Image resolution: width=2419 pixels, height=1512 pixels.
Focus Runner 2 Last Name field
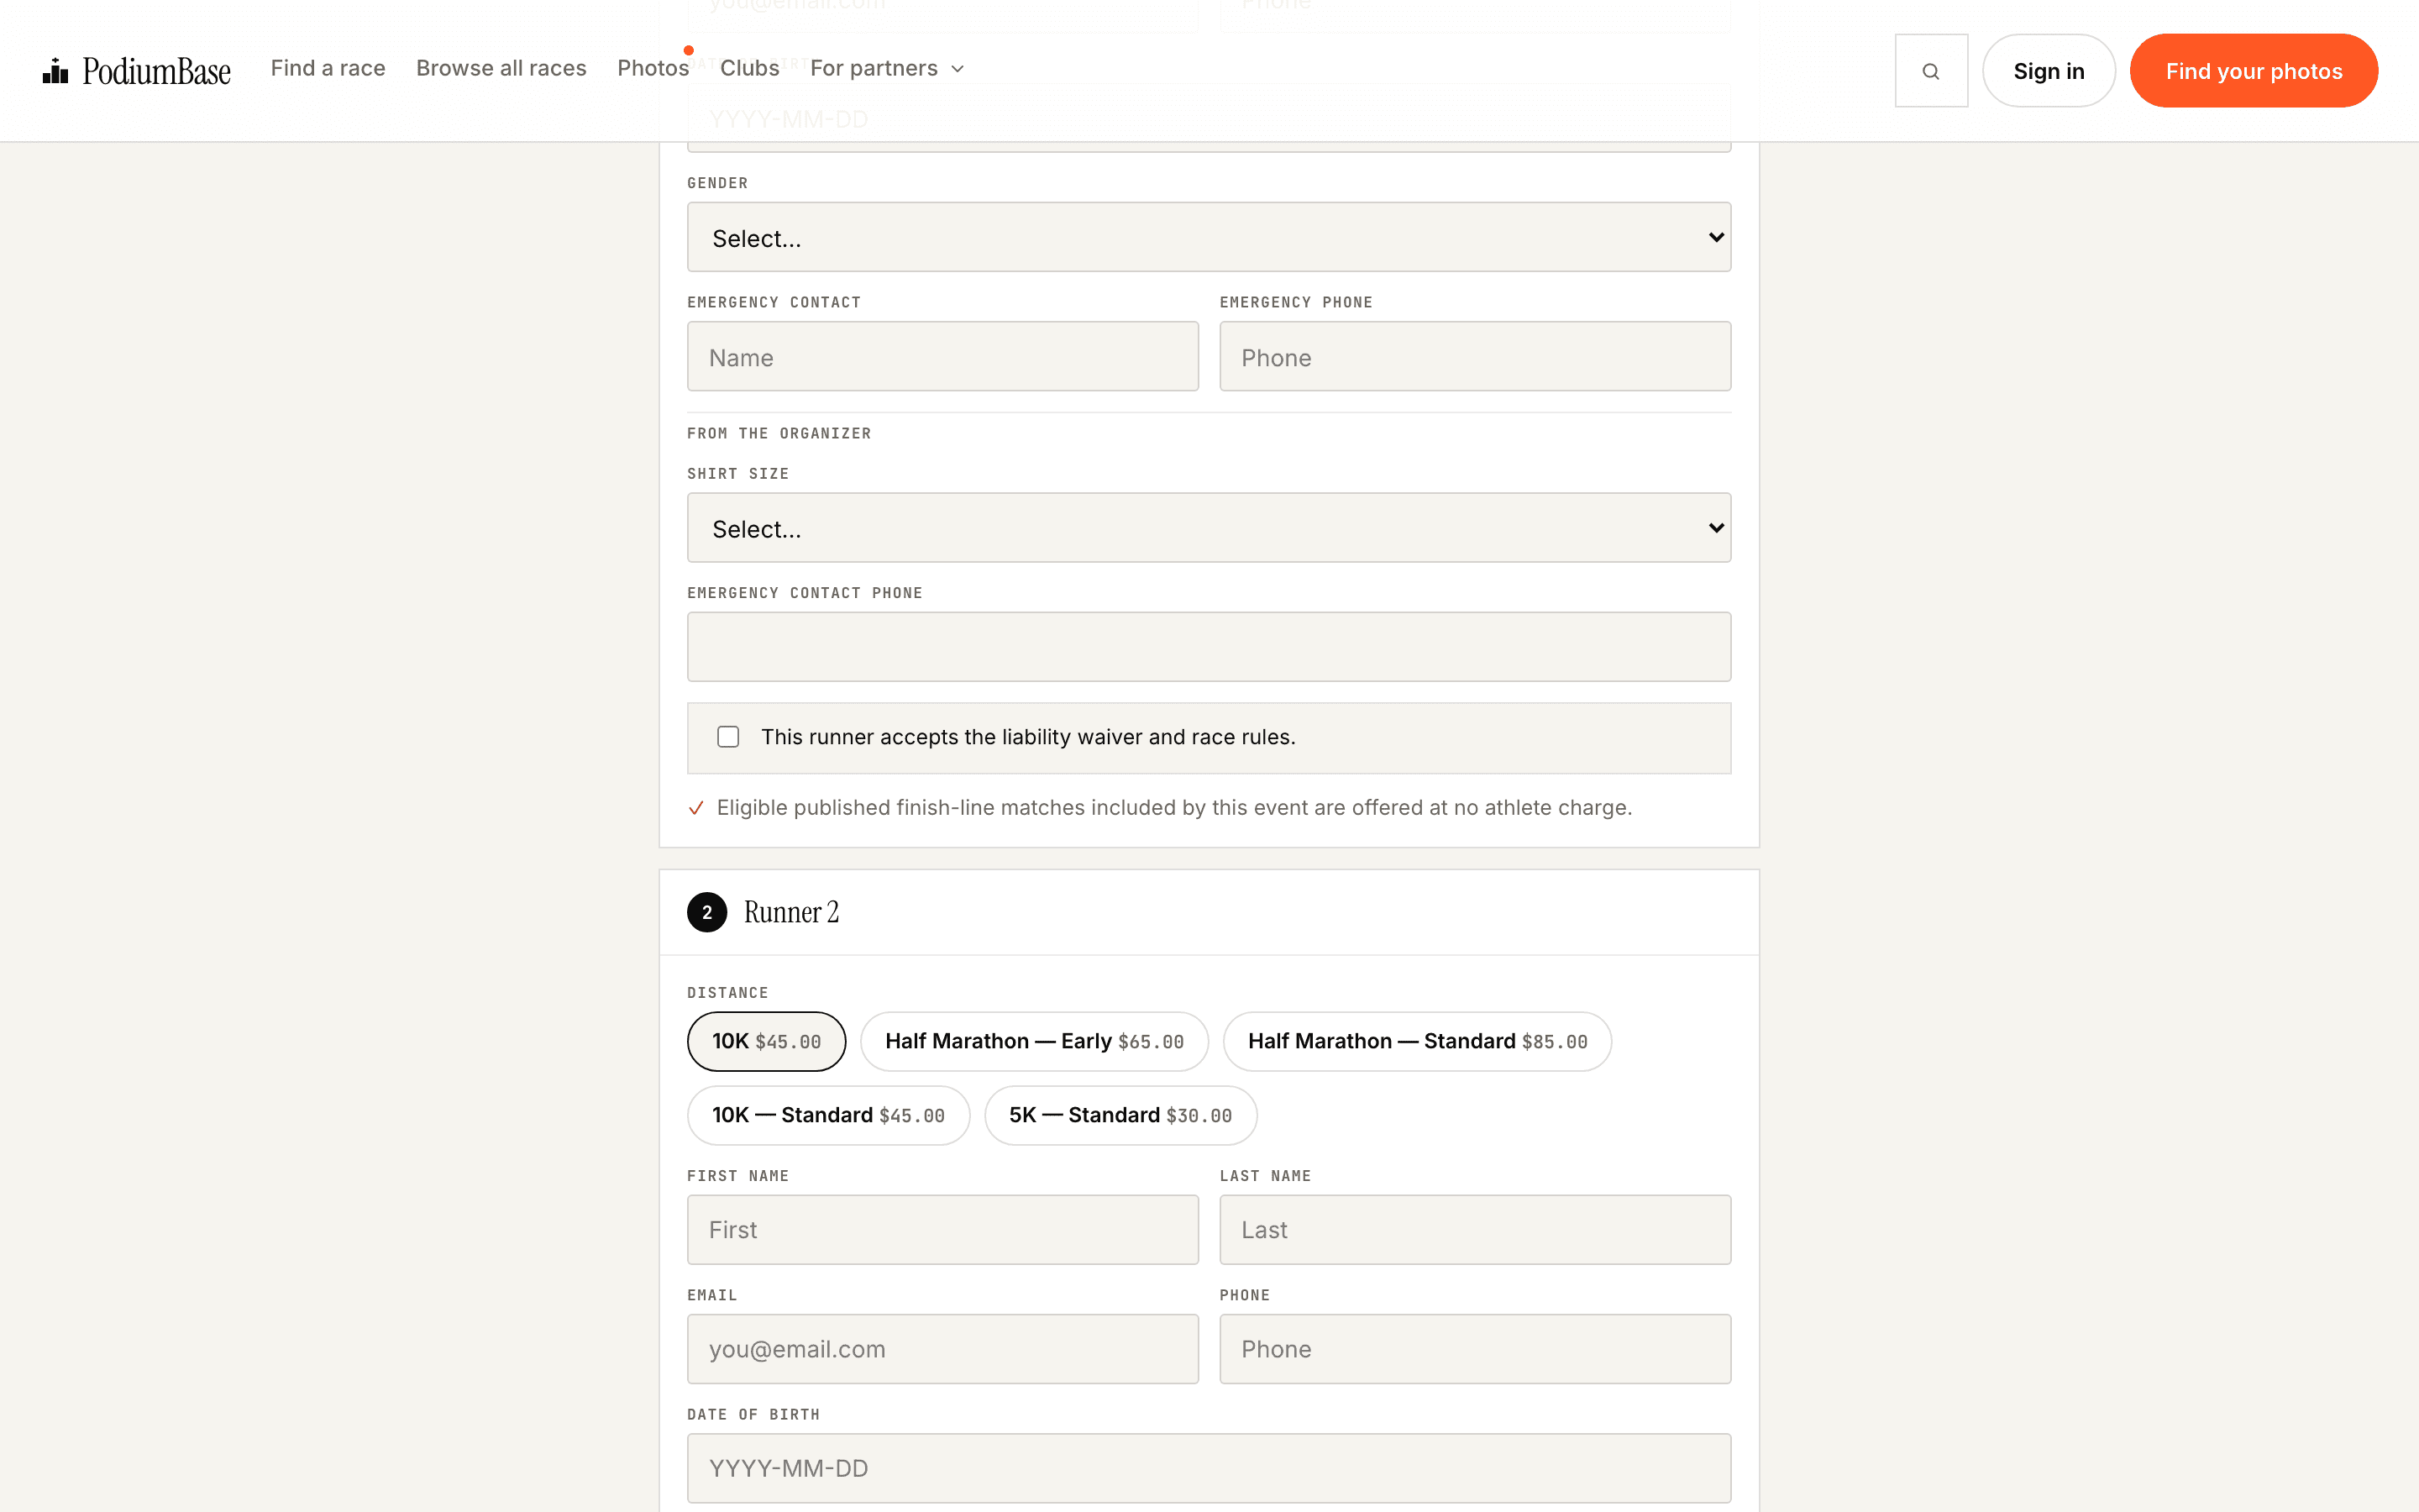pos(1474,1230)
